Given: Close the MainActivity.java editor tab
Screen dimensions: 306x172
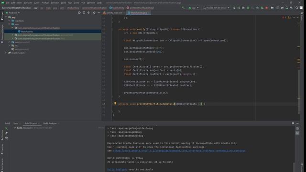Looking at the screenshot, I should pyautogui.click(x=149, y=13).
